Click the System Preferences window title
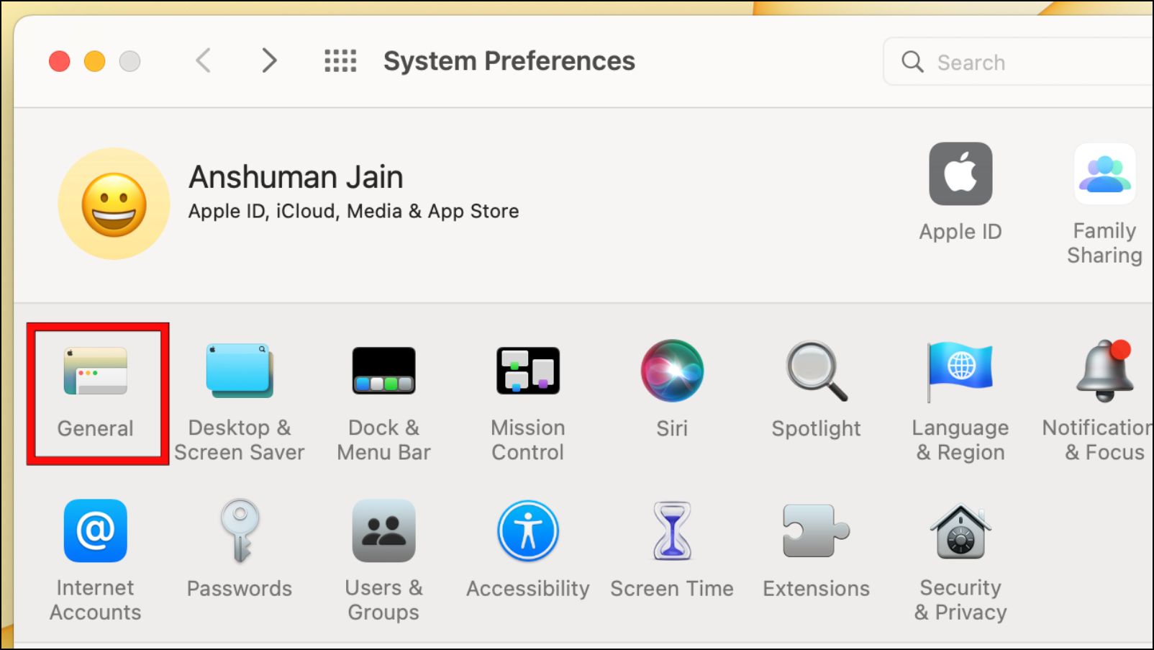Image resolution: width=1154 pixels, height=650 pixels. 509,61
